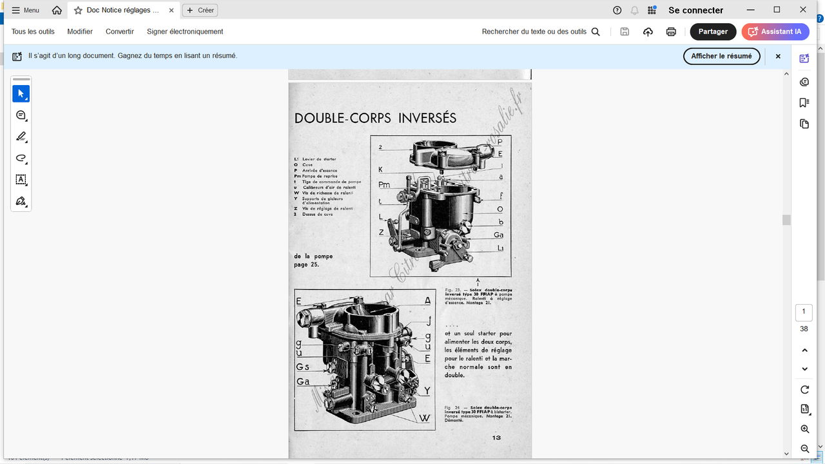The width and height of the screenshot is (825, 464).
Task: Click the paragraph 'et un seul starter pour'
Action: (x=478, y=334)
